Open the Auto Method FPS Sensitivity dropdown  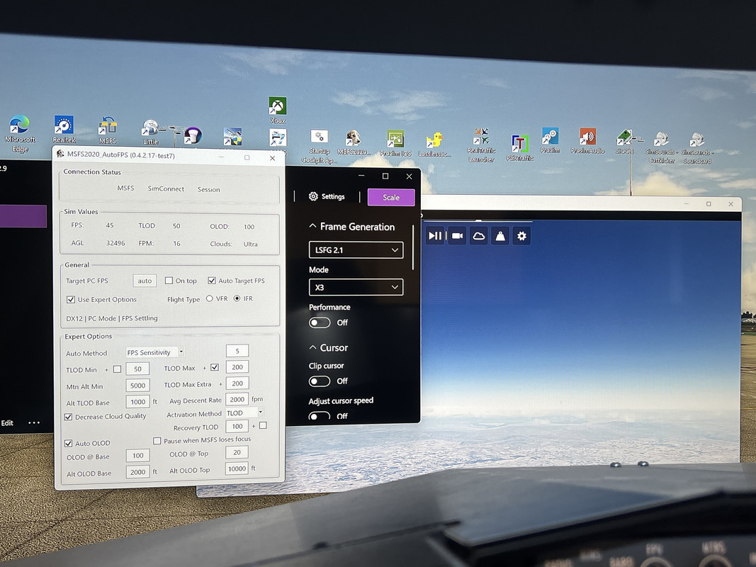pyautogui.click(x=154, y=352)
